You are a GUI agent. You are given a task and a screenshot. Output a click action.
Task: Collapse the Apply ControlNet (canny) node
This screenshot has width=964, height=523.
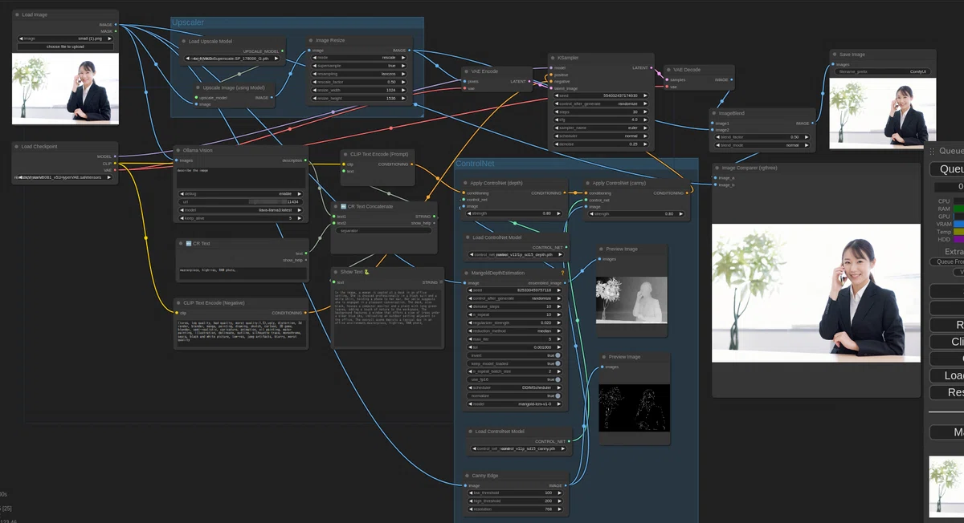[x=587, y=183]
